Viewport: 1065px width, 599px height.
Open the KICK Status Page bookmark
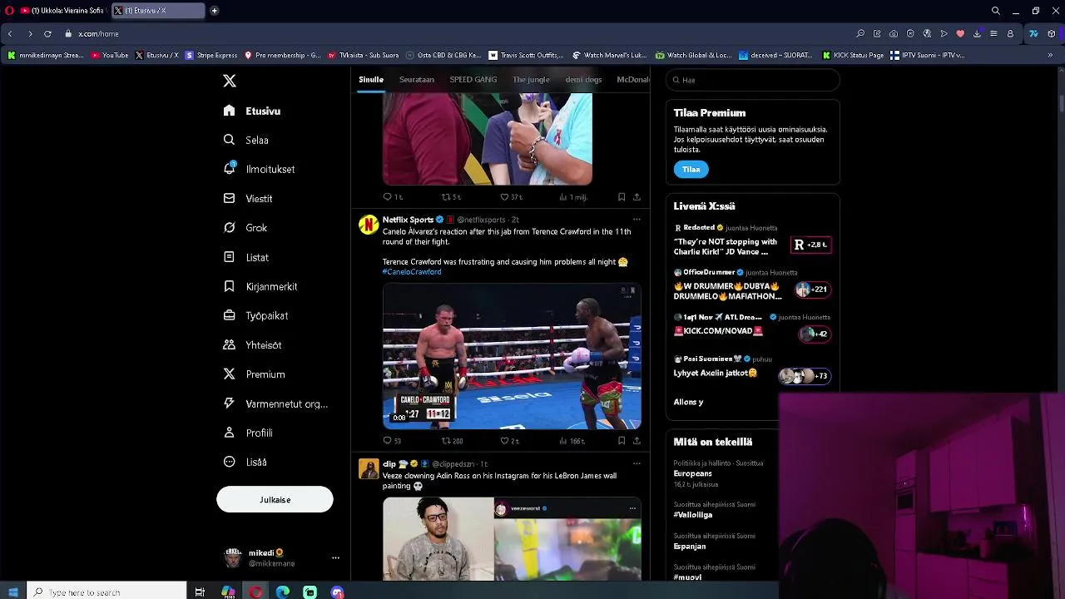pyautogui.click(x=853, y=55)
